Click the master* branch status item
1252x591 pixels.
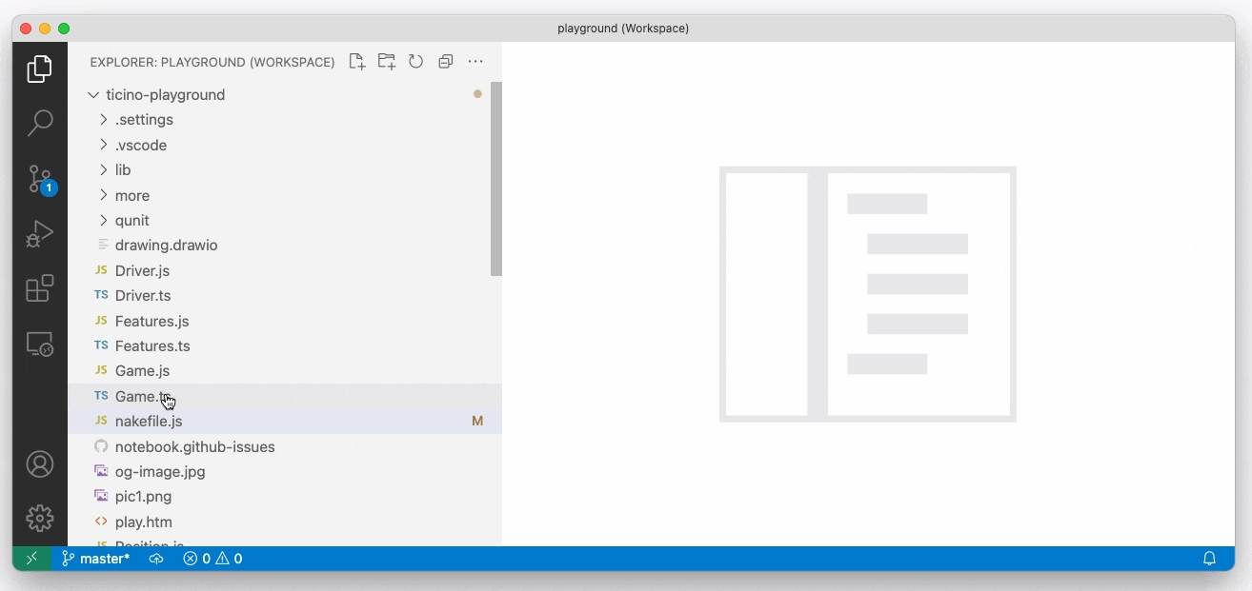pos(95,559)
